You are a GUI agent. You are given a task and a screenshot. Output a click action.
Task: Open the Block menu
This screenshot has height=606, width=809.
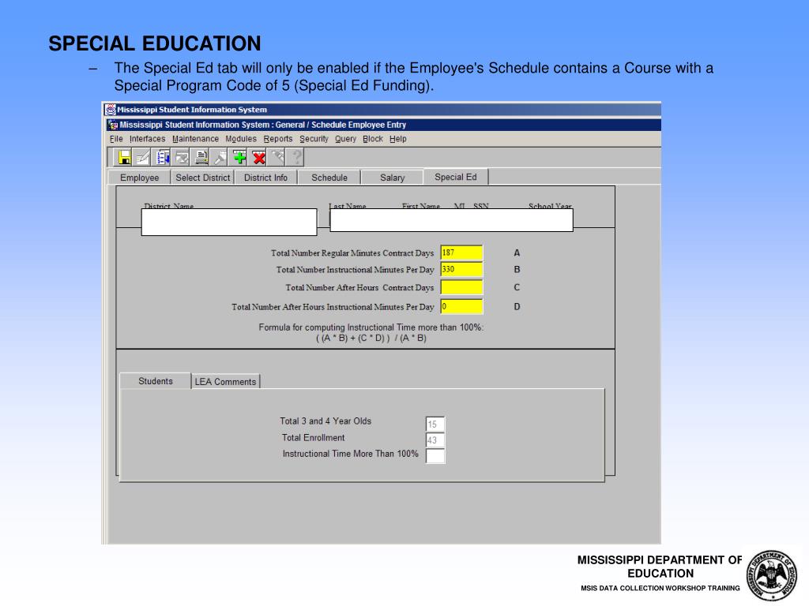pos(373,139)
